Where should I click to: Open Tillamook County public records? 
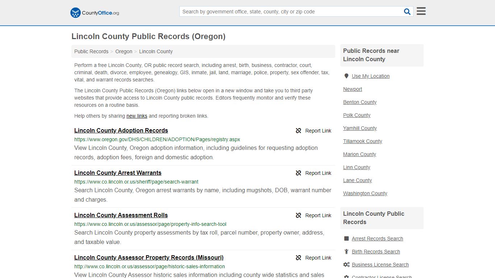(x=363, y=141)
